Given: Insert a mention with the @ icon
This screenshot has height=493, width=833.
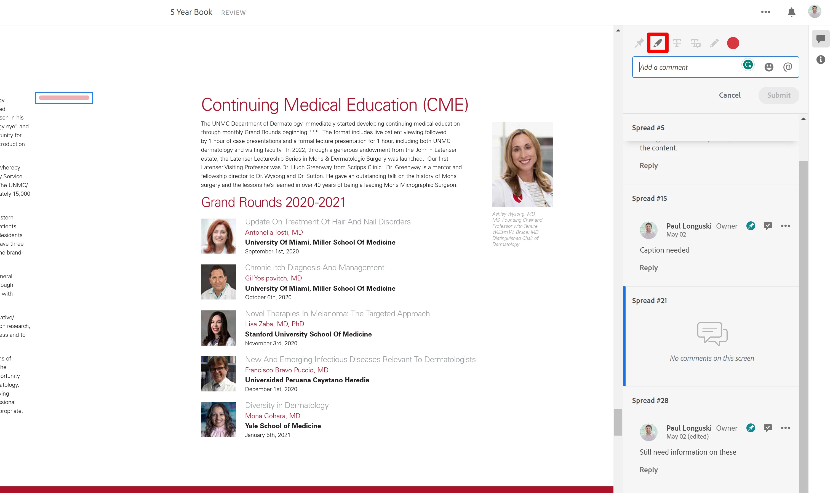Looking at the screenshot, I should point(787,67).
